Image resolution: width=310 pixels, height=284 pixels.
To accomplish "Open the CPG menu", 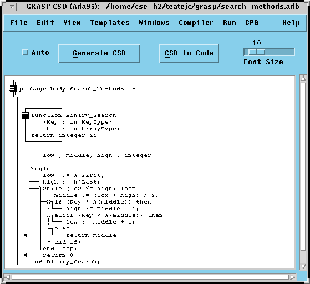I will pos(252,23).
